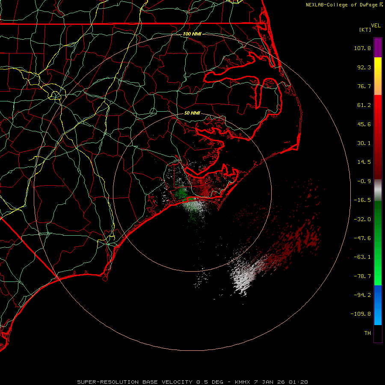Click the -16.5 velocity scale value
The width and height of the screenshot is (385, 385).
pos(362,200)
